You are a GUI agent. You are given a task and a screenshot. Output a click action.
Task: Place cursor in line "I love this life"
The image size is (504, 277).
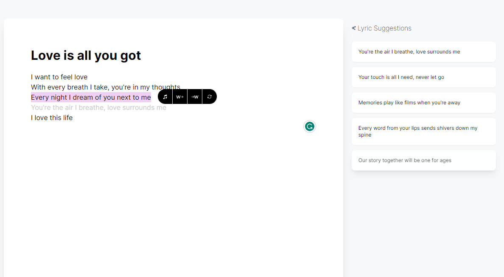[52, 118]
